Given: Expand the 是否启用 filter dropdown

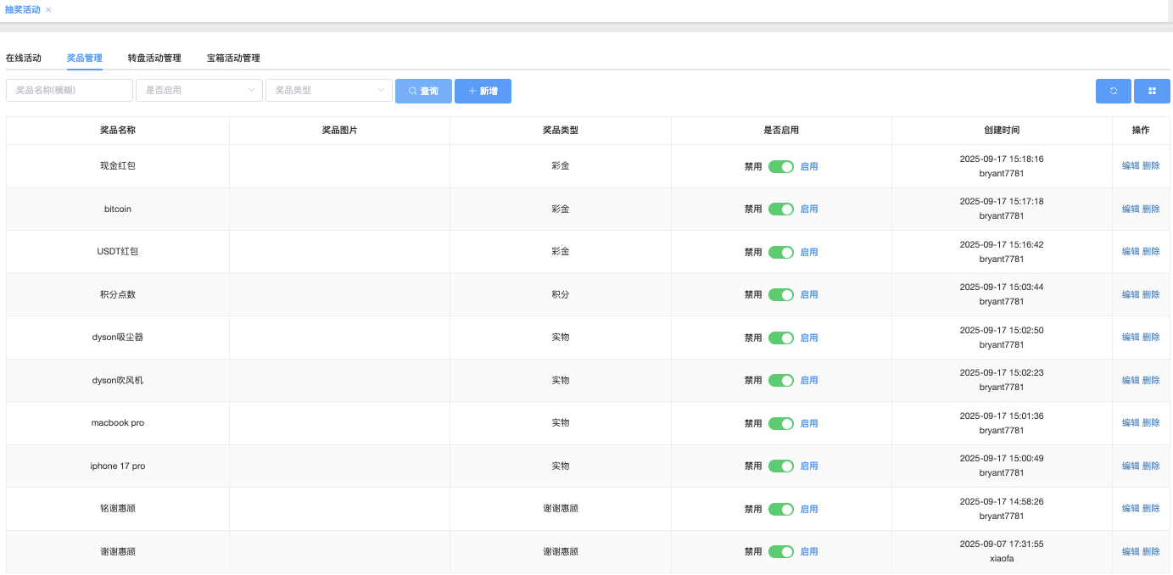Looking at the screenshot, I should tap(199, 90).
